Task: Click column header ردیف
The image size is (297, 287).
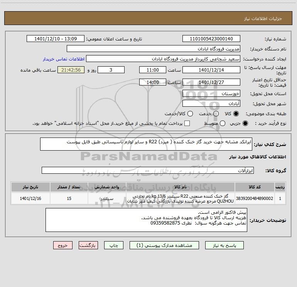Action: click(280, 187)
